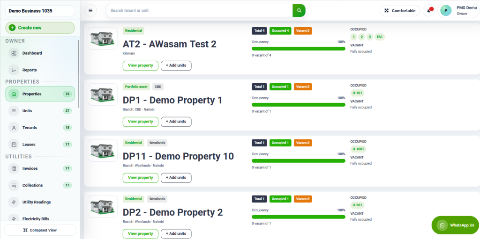Click the CBD tag on DP1
This screenshot has height=239, width=480.
click(x=158, y=87)
